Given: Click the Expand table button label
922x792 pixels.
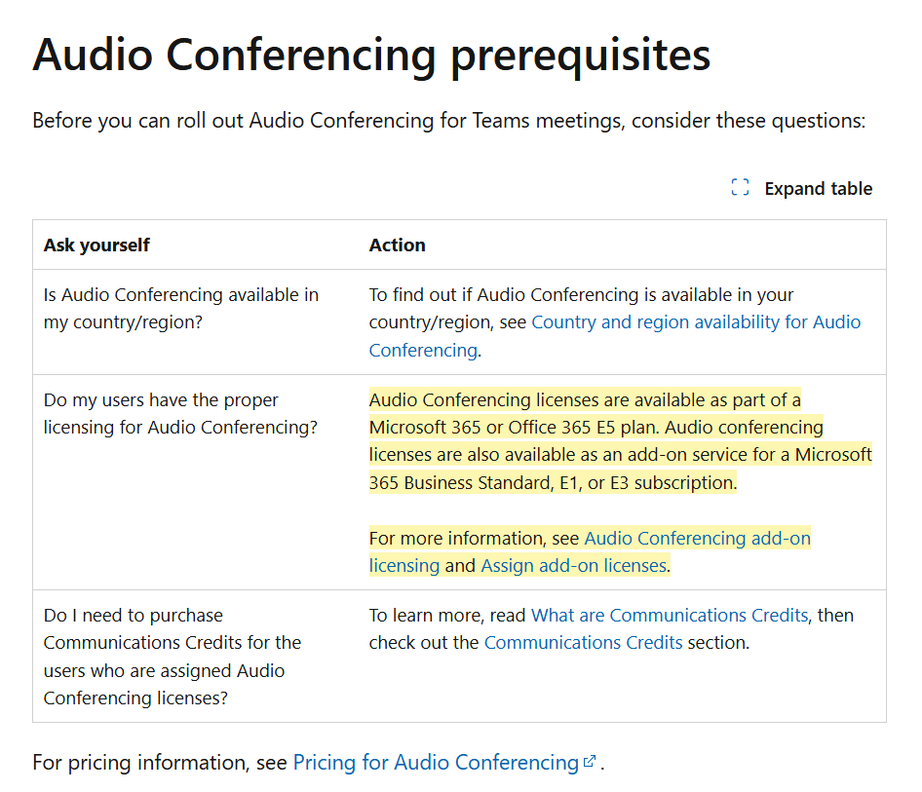Looking at the screenshot, I should 818,188.
